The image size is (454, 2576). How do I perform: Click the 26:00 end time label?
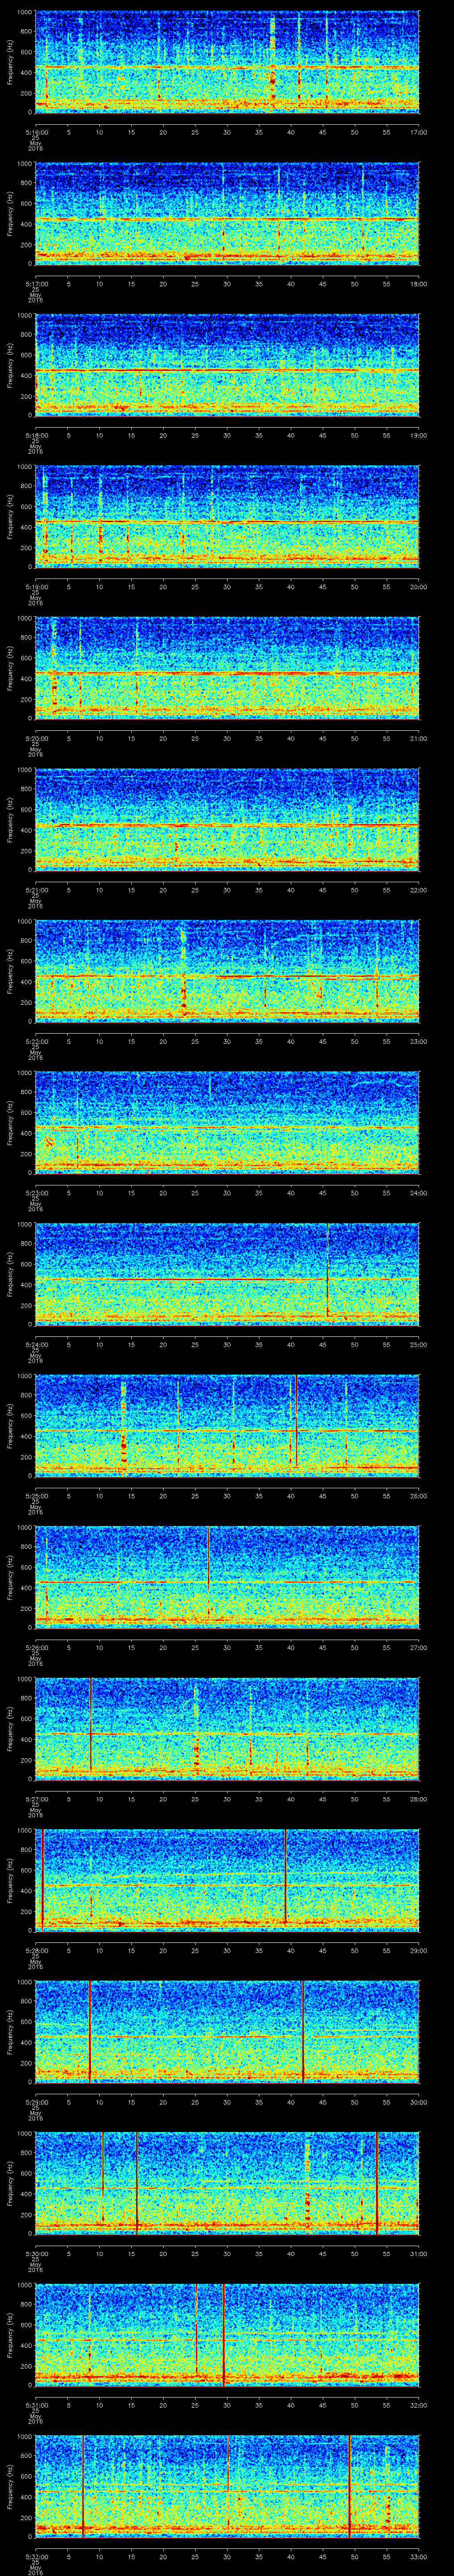pos(419,1495)
